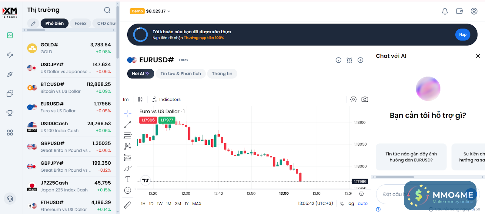This screenshot has width=485, height=214.
Task: Toggle auto scale on chart
Action: [363, 203]
